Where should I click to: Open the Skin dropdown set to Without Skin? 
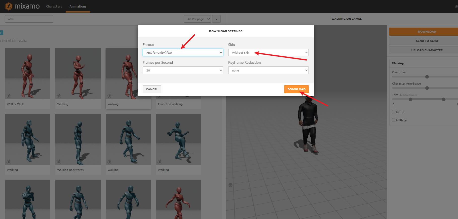click(x=269, y=52)
